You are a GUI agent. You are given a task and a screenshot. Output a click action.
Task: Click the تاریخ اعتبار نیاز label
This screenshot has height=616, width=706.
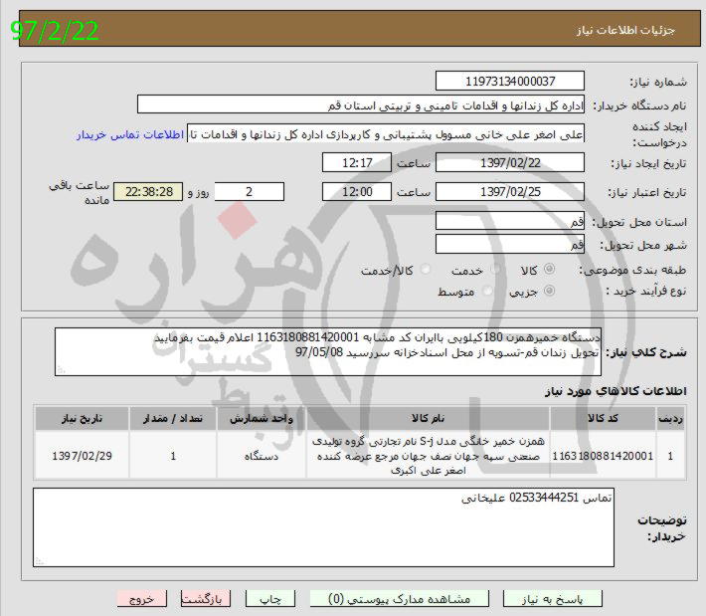(x=647, y=192)
